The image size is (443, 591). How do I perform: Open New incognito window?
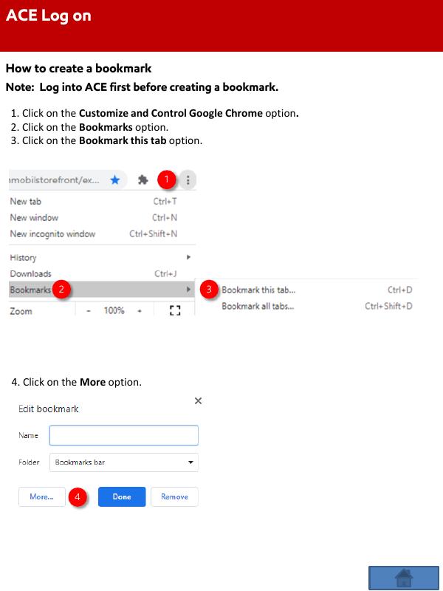pyautogui.click(x=52, y=234)
